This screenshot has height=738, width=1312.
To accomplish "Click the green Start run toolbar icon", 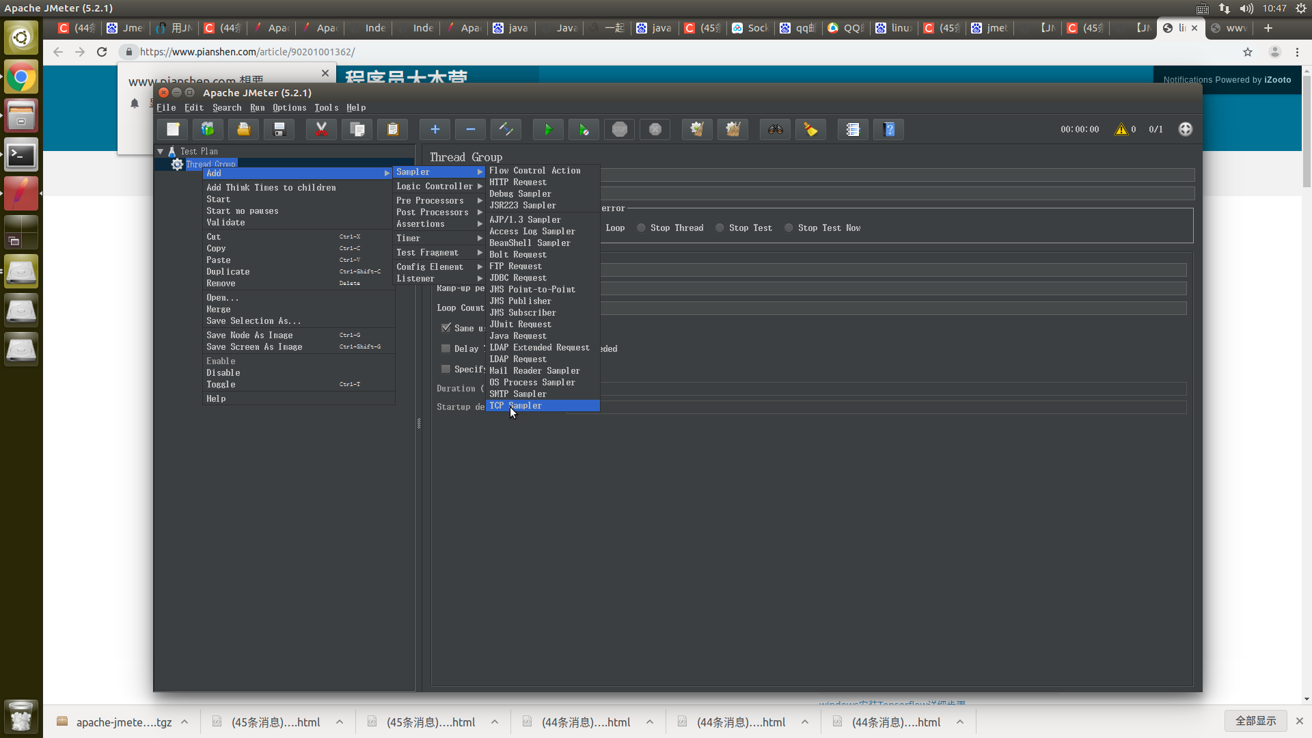I will (547, 129).
